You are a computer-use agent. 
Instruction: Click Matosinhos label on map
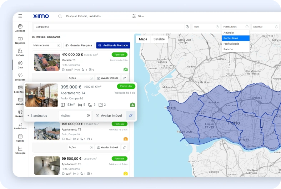[x=169, y=87]
